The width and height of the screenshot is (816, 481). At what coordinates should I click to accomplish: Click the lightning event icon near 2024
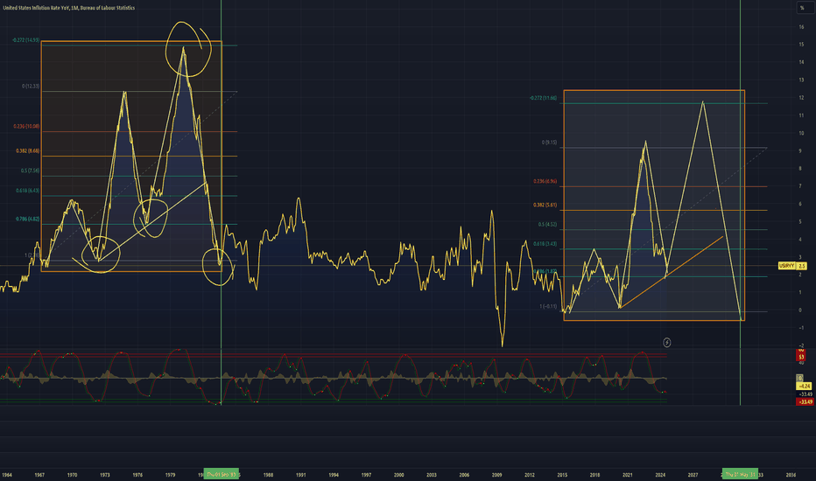pos(666,342)
